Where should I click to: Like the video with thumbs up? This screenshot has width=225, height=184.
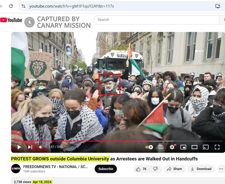(x=141, y=169)
